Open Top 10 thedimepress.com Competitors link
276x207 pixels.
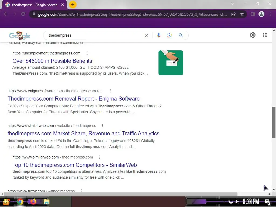[x=75, y=165]
